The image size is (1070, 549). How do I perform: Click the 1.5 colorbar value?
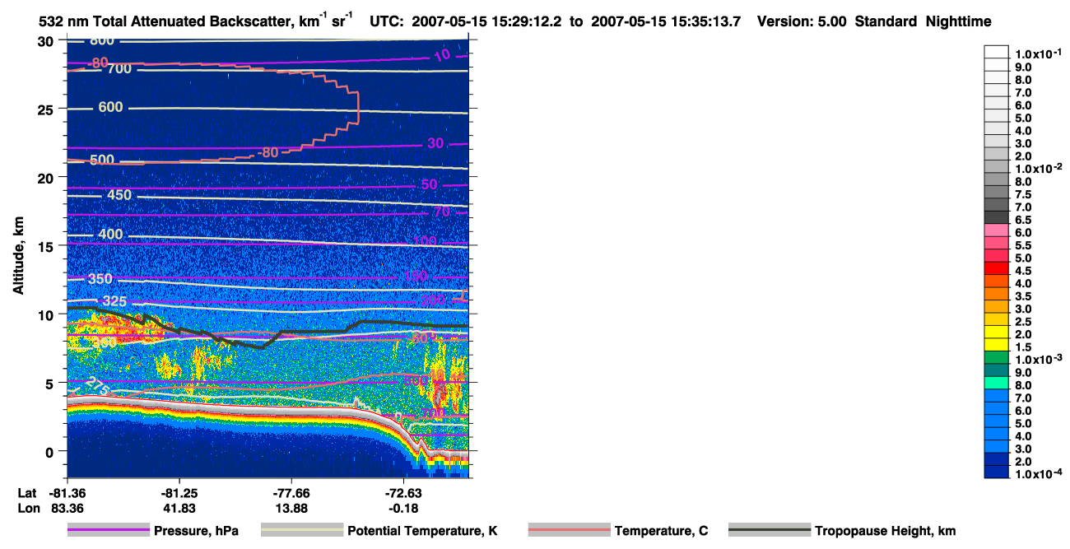click(x=1022, y=347)
